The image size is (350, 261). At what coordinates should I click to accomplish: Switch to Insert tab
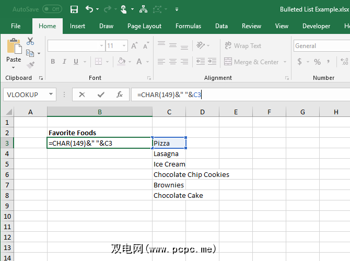point(77,26)
